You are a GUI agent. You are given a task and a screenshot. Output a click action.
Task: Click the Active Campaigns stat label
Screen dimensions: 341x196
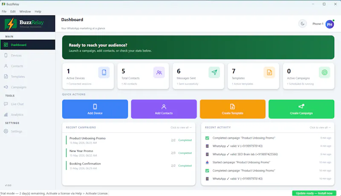point(298,78)
